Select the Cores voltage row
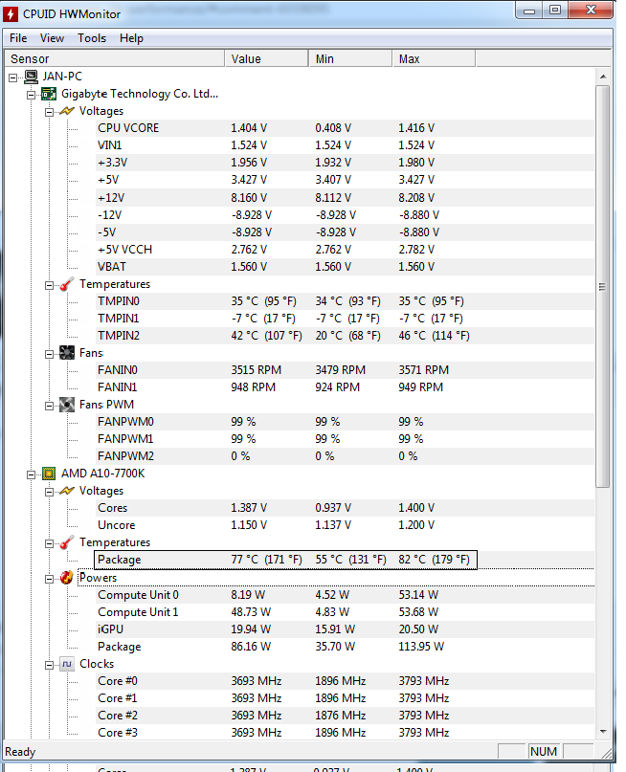The image size is (626, 772). [346, 508]
